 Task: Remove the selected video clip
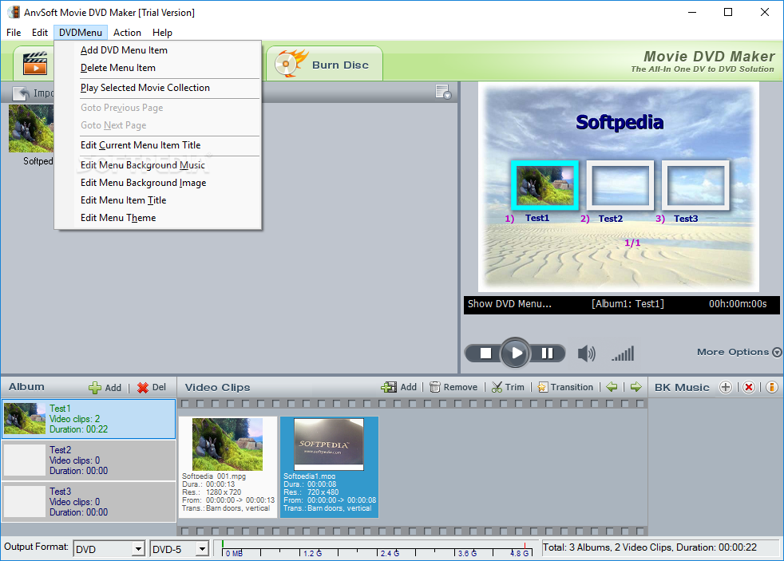tap(453, 387)
